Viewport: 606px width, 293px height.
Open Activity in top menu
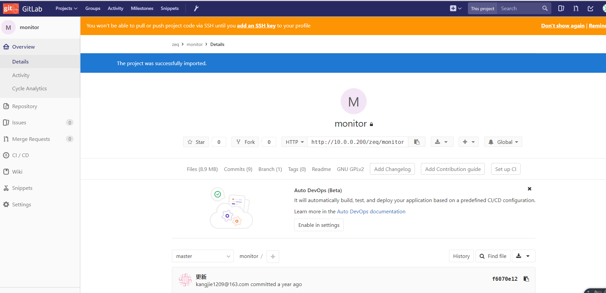coord(116,8)
